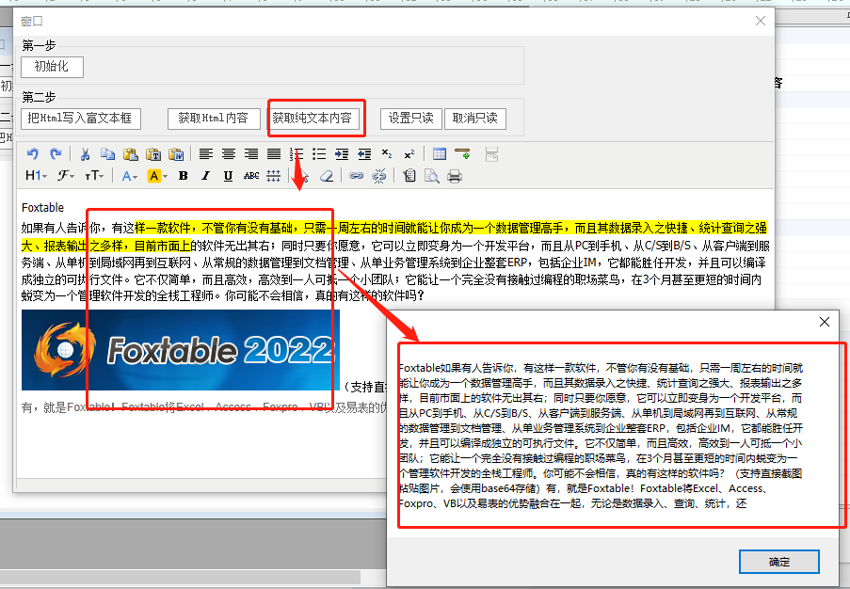Click the 获取纯文本内容 button
This screenshot has height=589, width=850.
pyautogui.click(x=313, y=119)
